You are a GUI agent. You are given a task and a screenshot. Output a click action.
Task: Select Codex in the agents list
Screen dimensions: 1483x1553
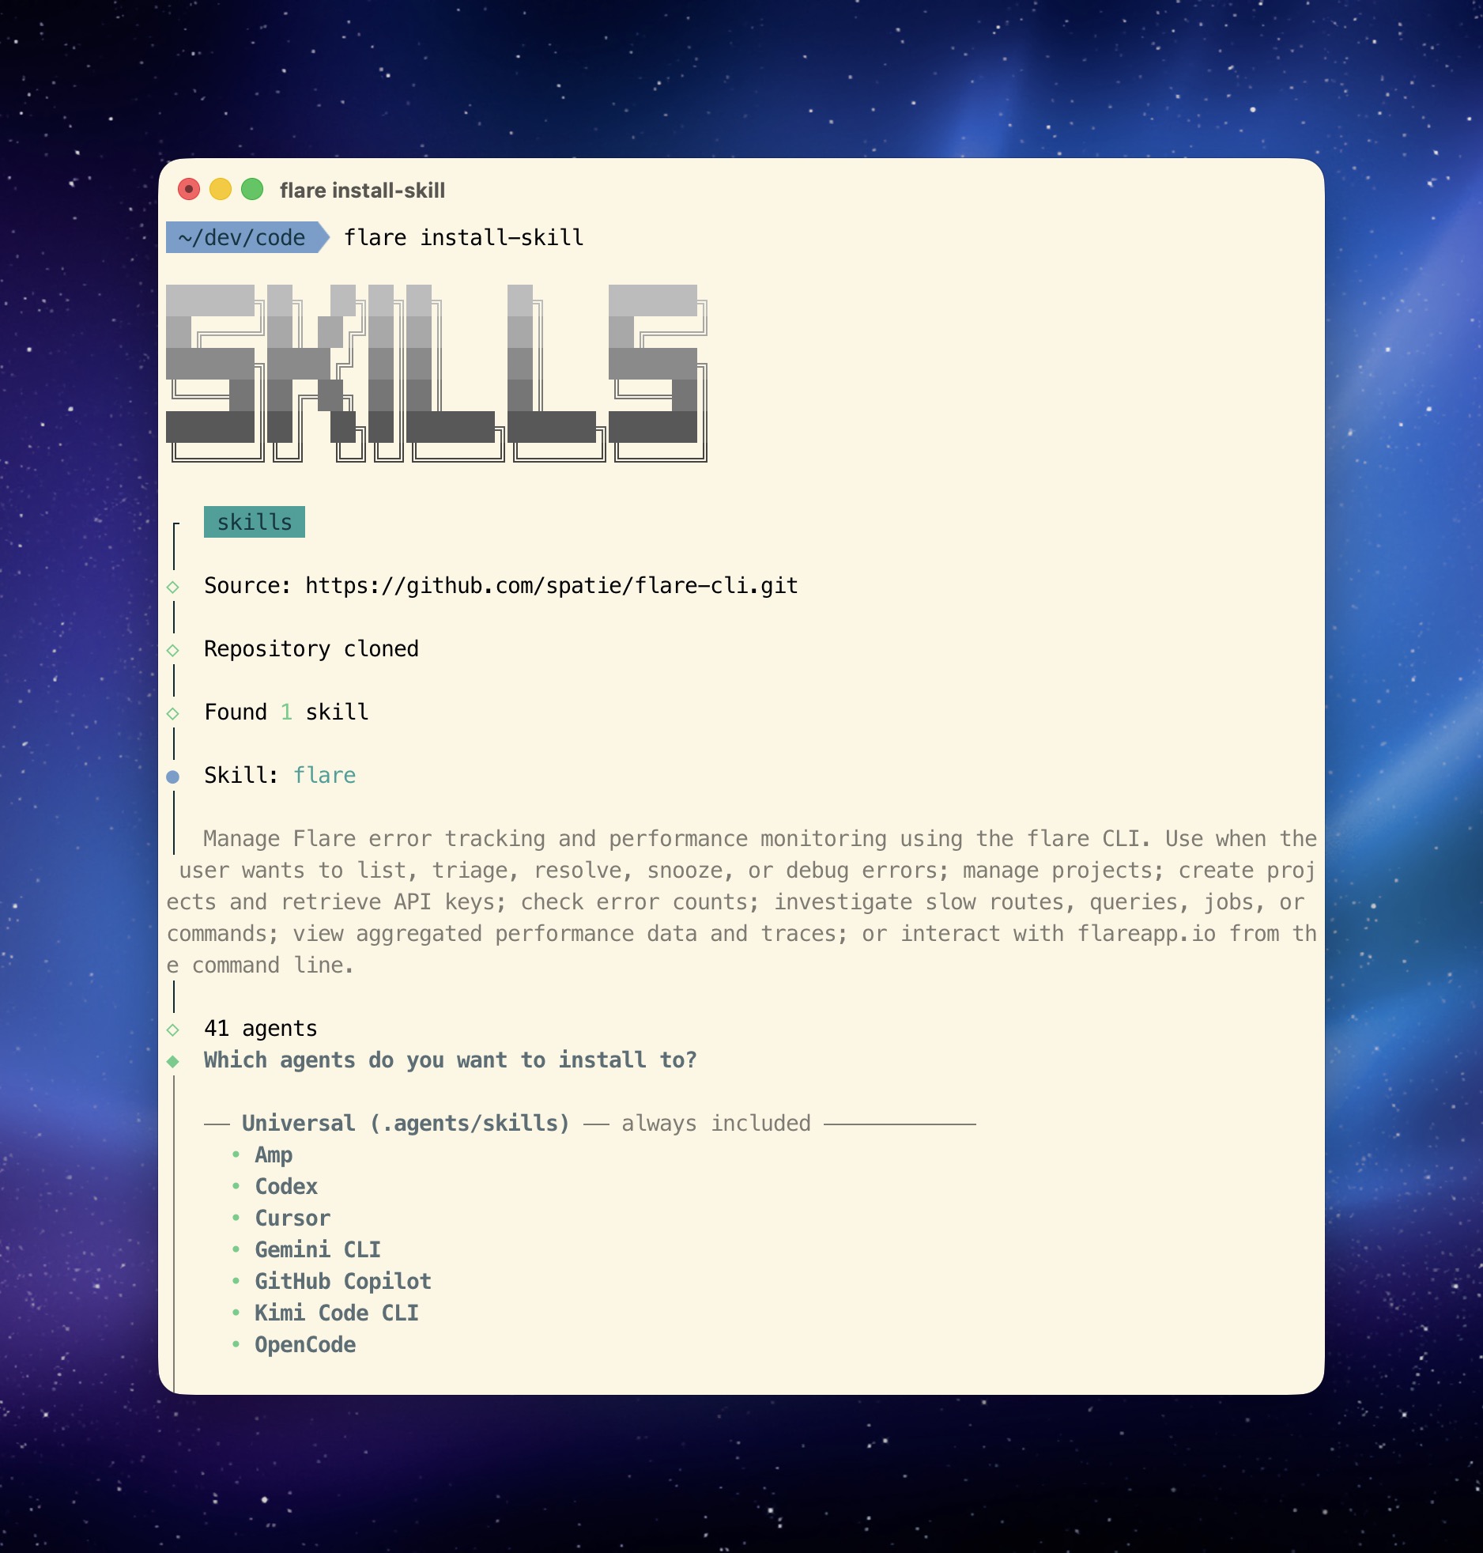[286, 1187]
